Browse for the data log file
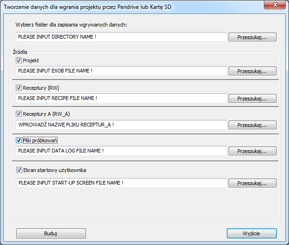Image resolution: width=289 pixels, height=245 pixels. click(x=252, y=151)
